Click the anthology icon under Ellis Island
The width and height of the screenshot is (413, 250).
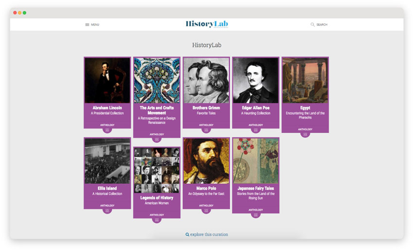(107, 211)
